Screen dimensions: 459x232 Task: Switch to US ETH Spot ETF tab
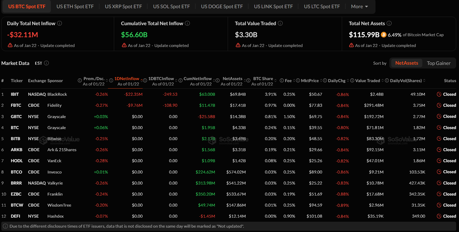(75, 7)
